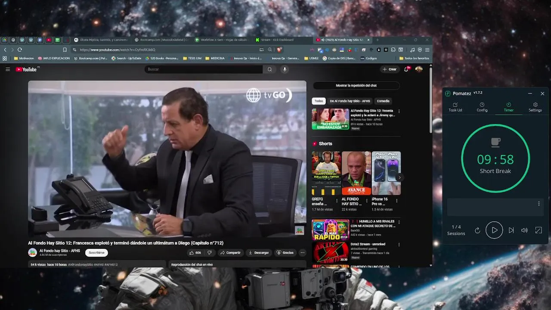
Task: Click the #AlFondoHaySitio hashtag link
Action: tap(80, 265)
